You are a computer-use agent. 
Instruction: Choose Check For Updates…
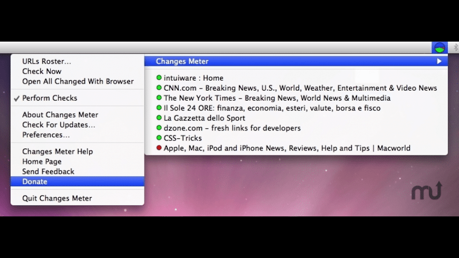tap(77, 125)
